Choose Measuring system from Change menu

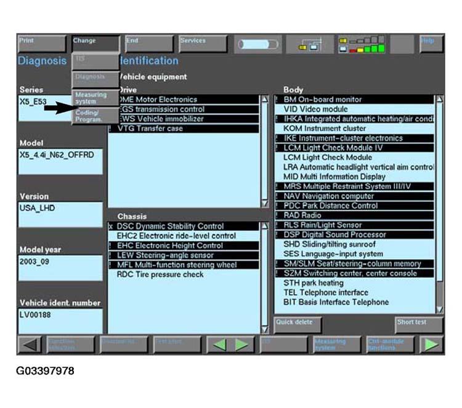pyautogui.click(x=95, y=98)
